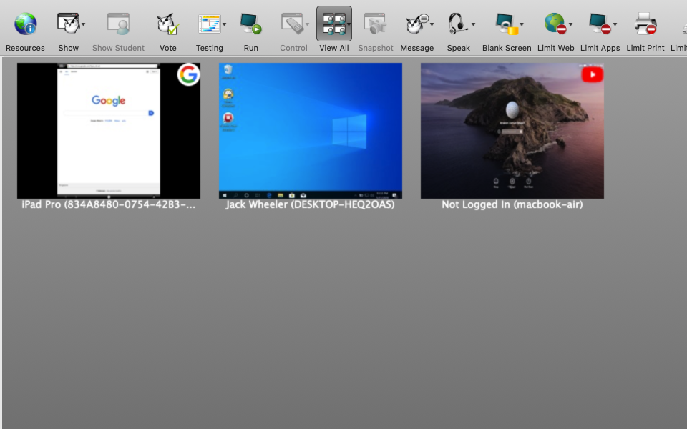Toggle Limit Print restriction

[x=645, y=25]
